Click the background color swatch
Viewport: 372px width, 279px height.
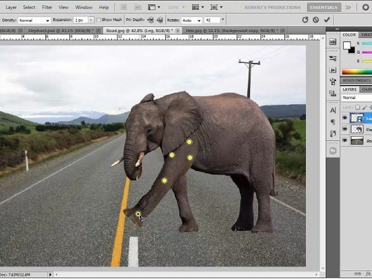(352, 50)
